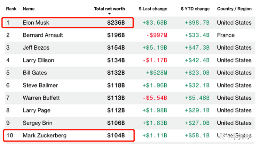Image resolution: width=259 pixels, height=148 pixels.
Task: Click the WeChat watermark icon at bottom right
Action: 228,136
